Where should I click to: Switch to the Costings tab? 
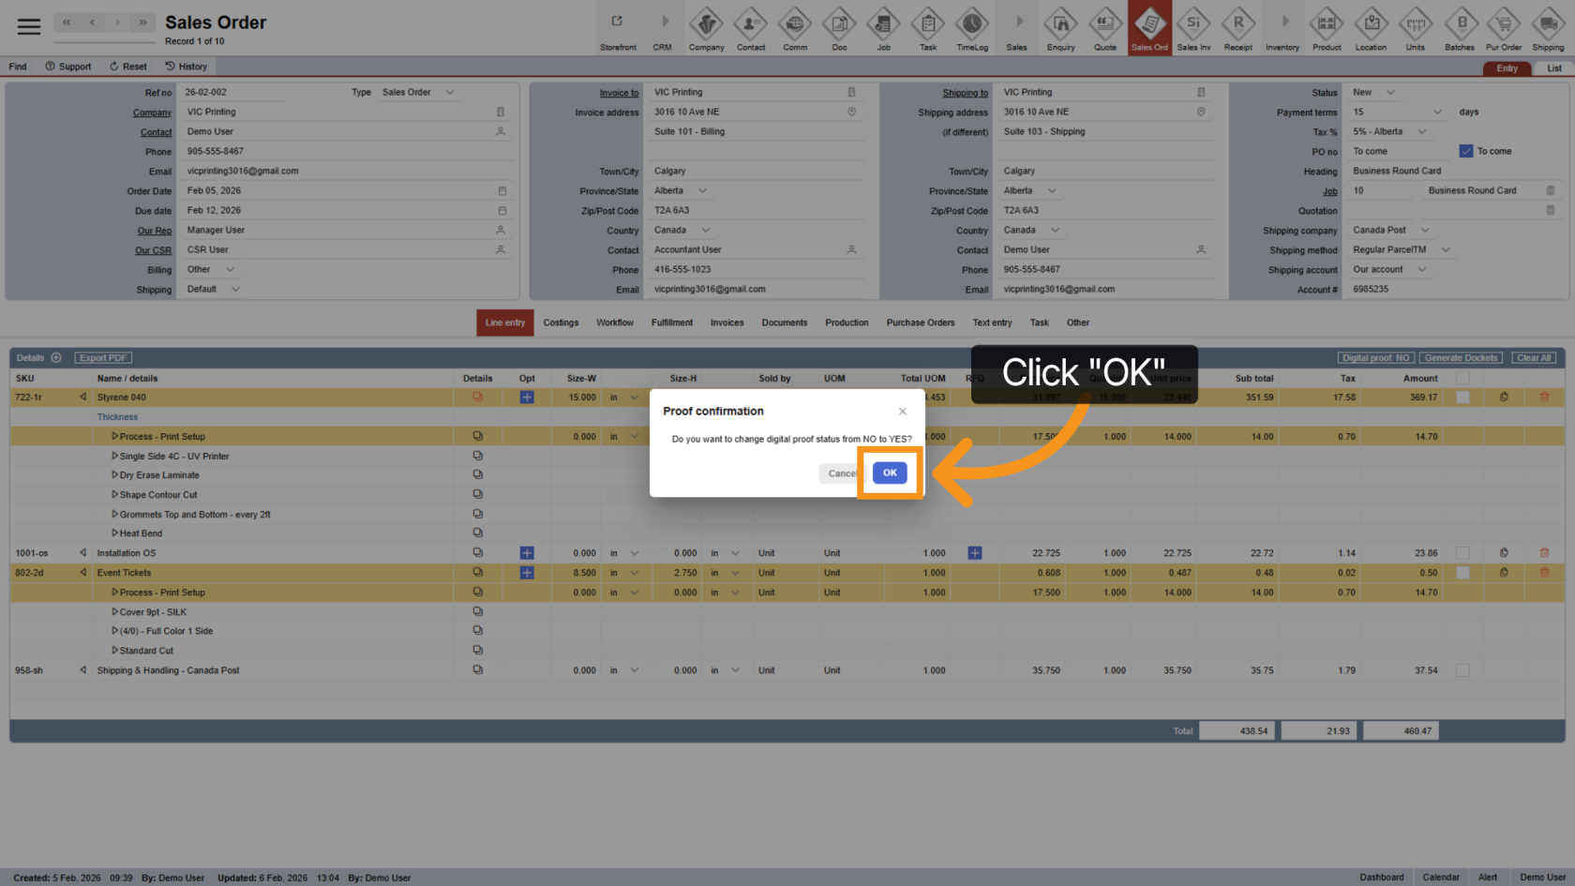pos(561,323)
